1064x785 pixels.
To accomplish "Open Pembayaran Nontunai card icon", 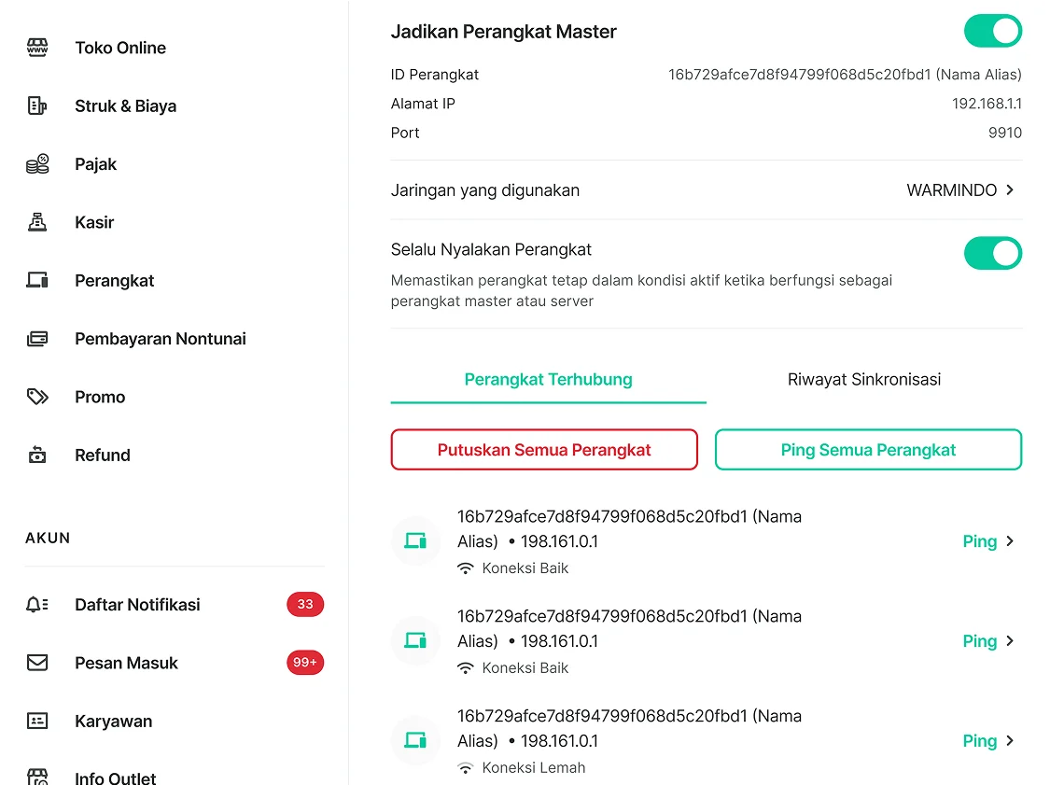I will [37, 339].
